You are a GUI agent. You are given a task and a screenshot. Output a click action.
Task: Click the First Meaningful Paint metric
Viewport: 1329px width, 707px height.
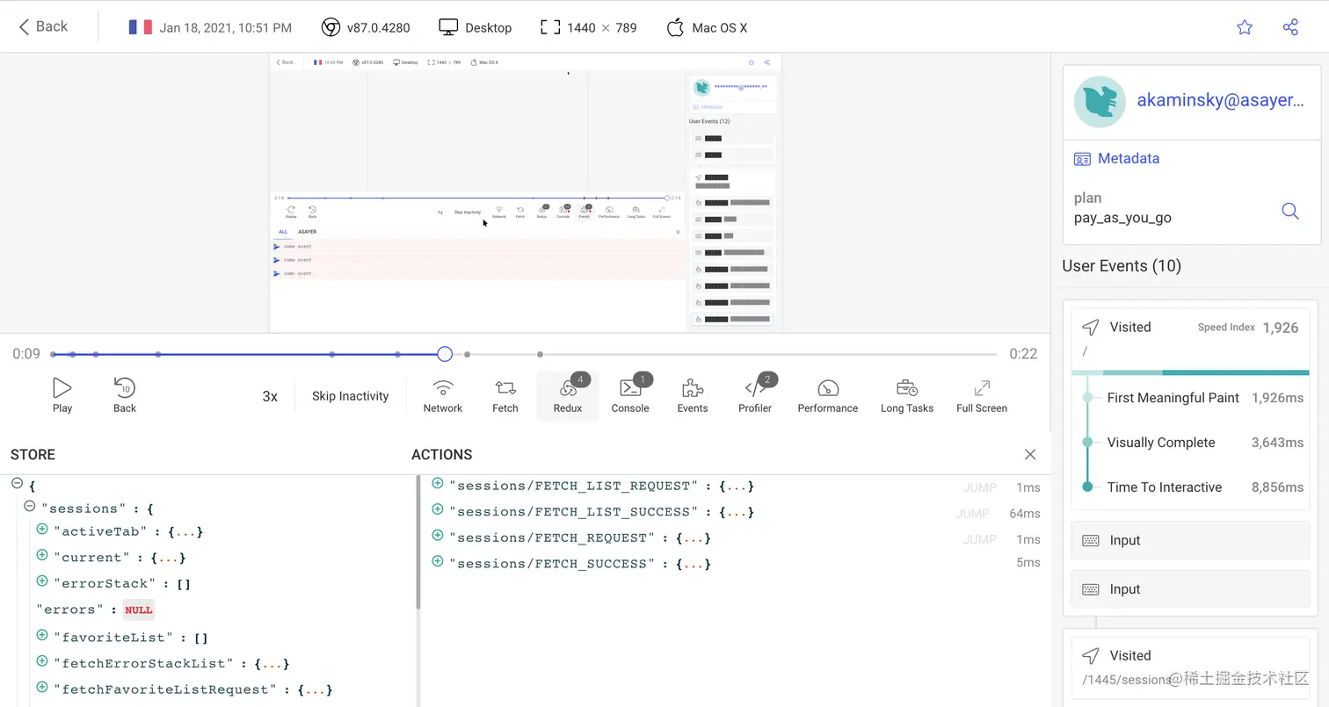pyautogui.click(x=1205, y=398)
